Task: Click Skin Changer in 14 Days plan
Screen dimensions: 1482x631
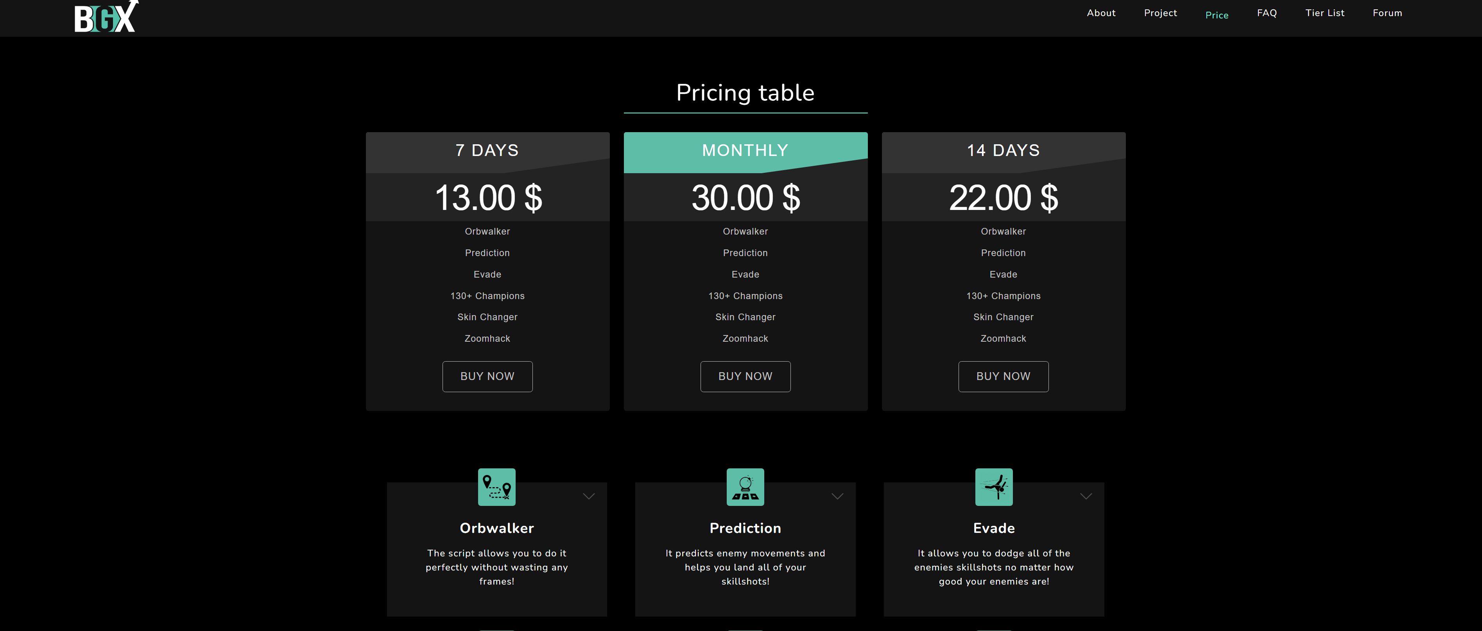Action: tap(1003, 317)
